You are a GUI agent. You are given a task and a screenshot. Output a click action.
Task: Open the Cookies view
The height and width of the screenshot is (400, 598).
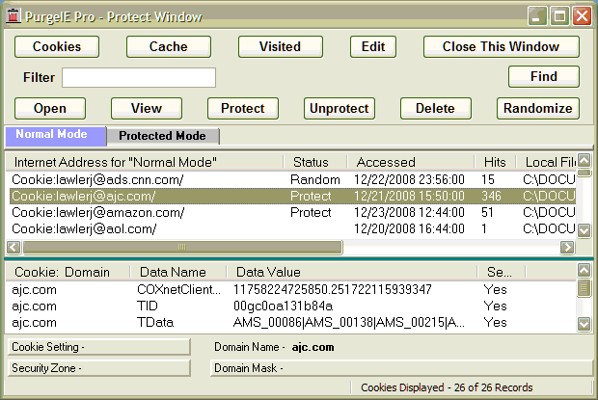tap(57, 47)
